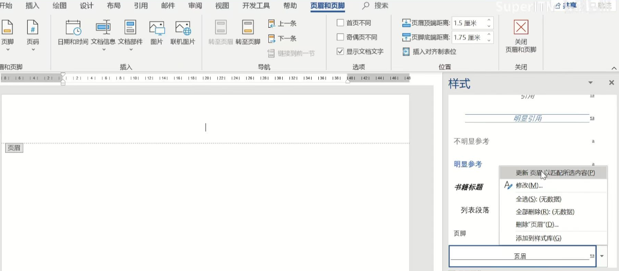
Task: Uncheck Show Document Text checkbox
Action: click(x=340, y=51)
